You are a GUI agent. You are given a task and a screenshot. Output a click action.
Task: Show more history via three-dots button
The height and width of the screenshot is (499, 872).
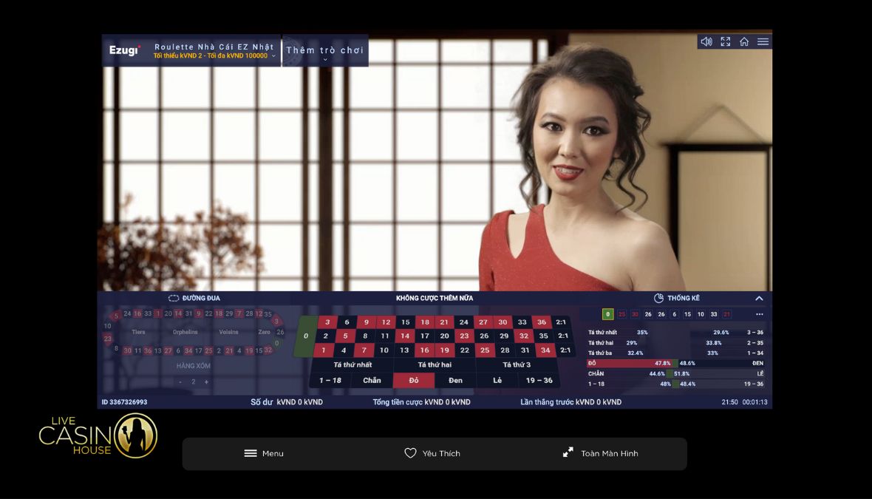click(759, 314)
